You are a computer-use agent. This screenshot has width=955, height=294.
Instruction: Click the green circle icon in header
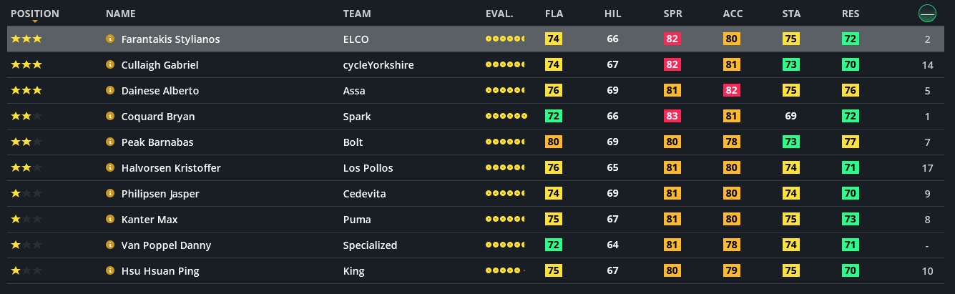tap(927, 13)
